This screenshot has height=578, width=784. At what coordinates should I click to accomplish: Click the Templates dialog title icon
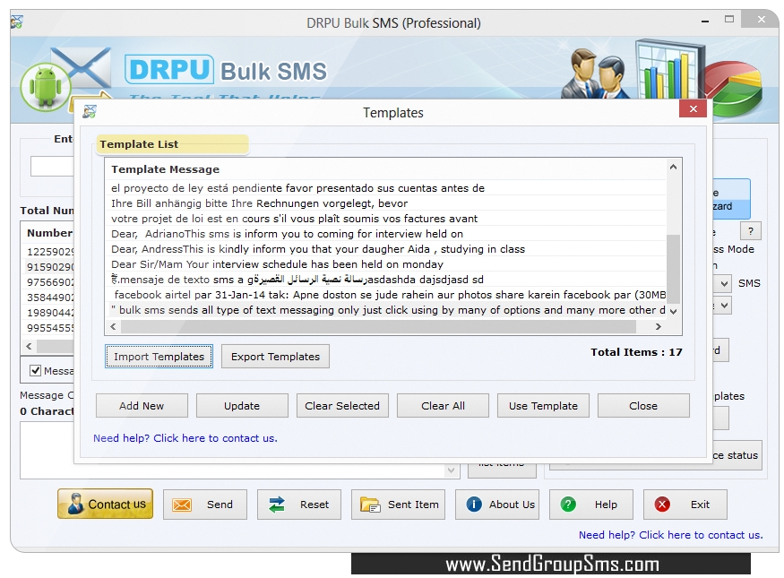pyautogui.click(x=90, y=111)
